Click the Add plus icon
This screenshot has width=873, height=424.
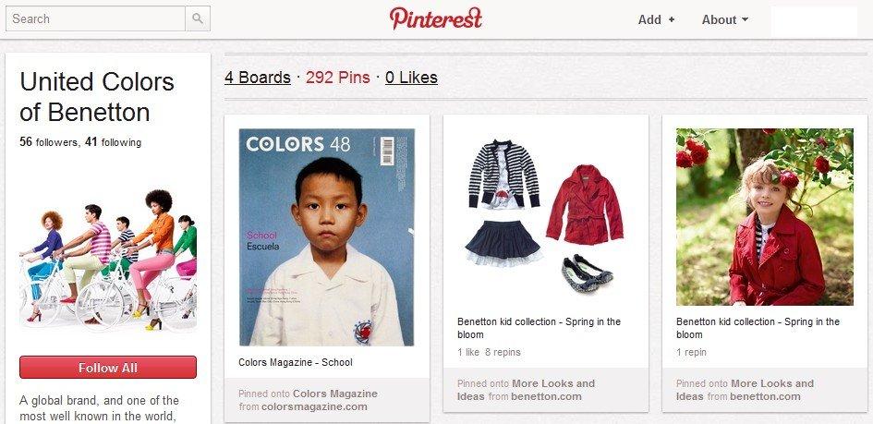pos(672,19)
